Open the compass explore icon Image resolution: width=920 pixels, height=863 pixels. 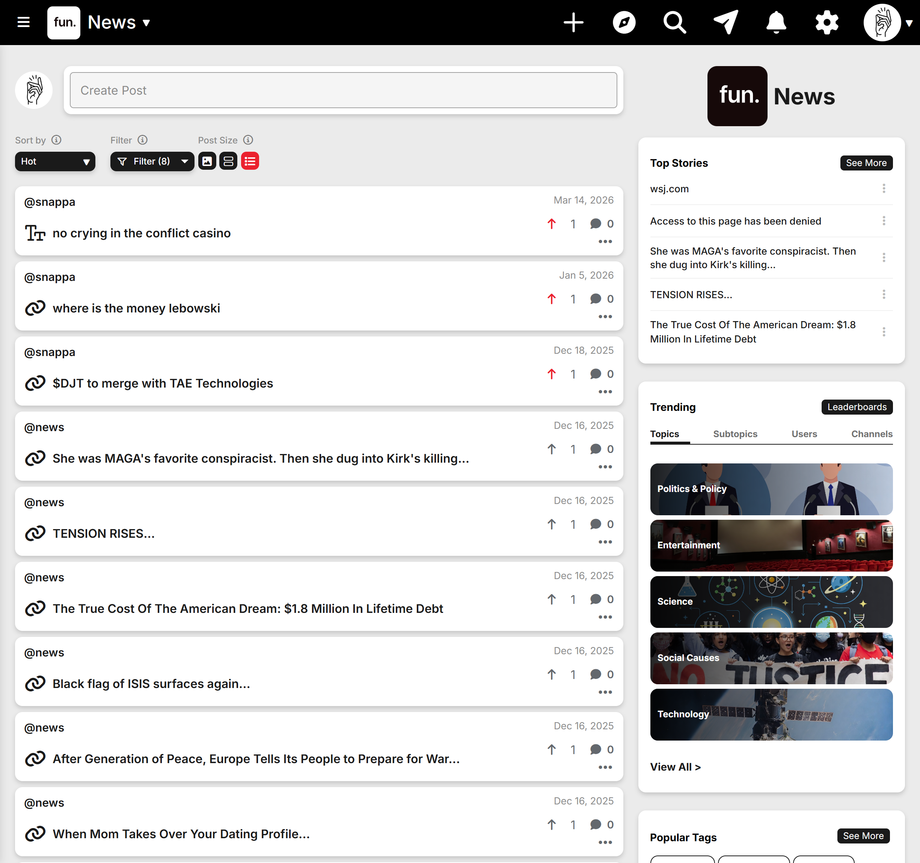[x=623, y=22]
